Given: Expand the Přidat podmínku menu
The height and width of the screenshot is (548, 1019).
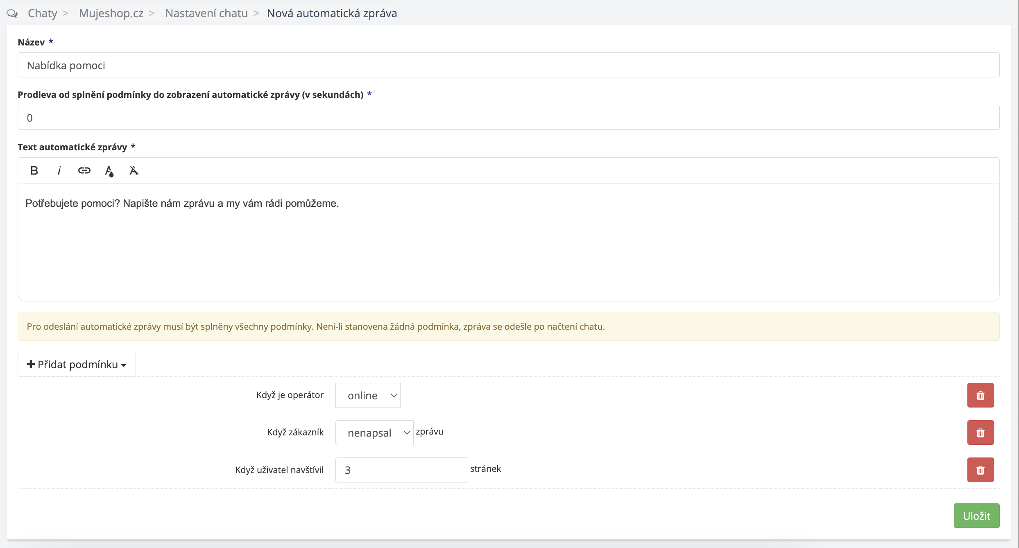Looking at the screenshot, I should pos(77,364).
